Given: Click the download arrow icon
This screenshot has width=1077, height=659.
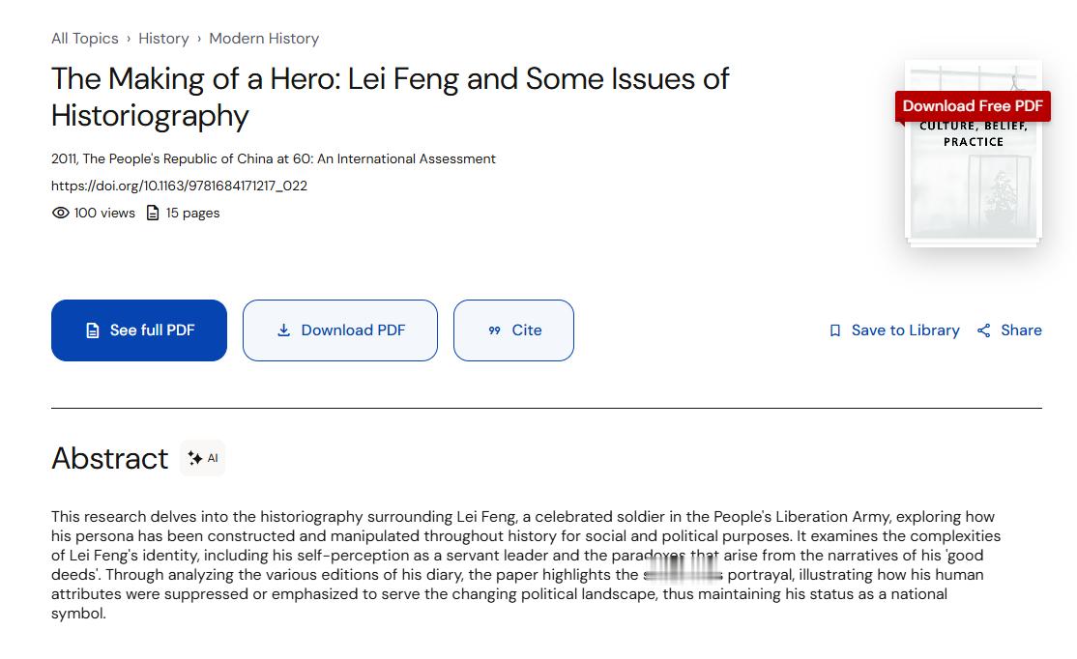Looking at the screenshot, I should click(x=283, y=330).
